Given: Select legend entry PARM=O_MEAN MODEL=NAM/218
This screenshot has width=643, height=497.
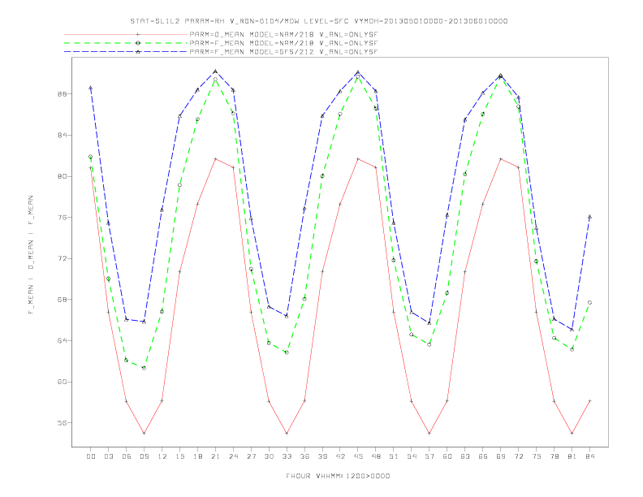Looking at the screenshot, I should [x=283, y=34].
